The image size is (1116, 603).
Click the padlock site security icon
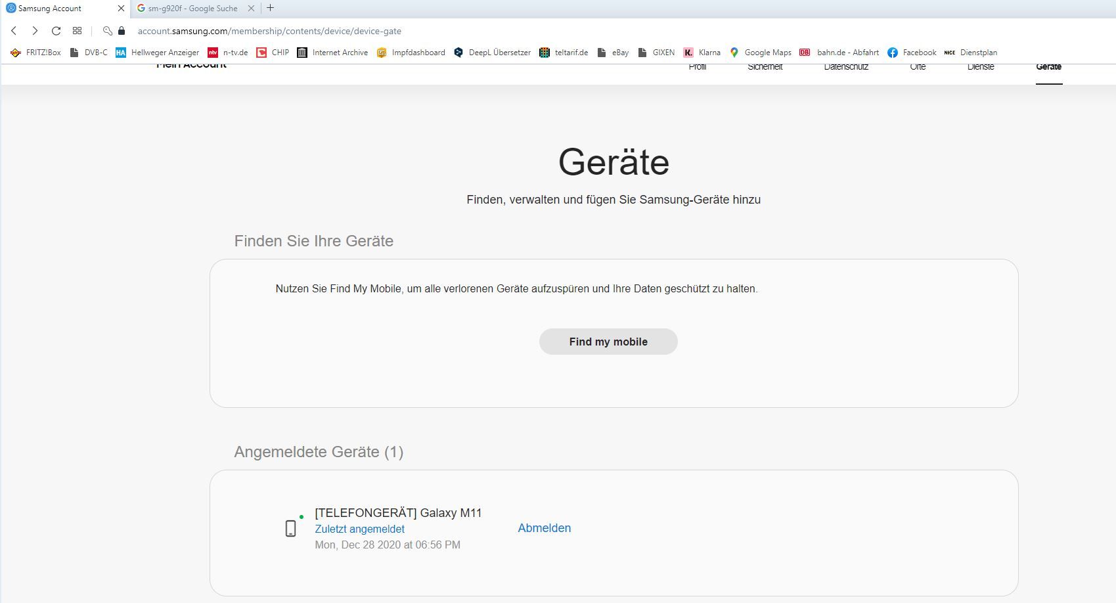tap(122, 31)
